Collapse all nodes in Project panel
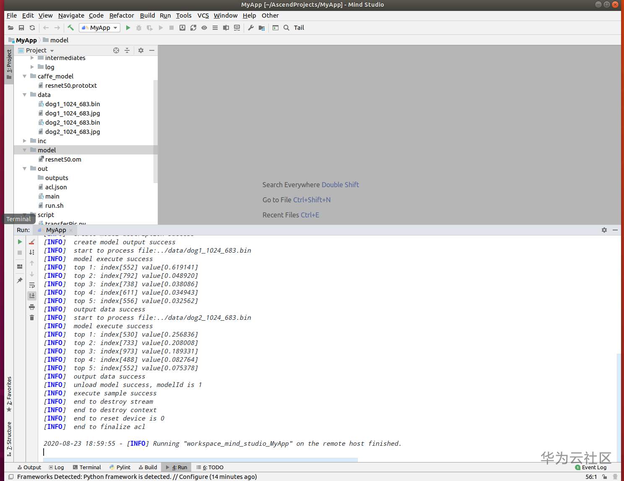Viewport: 624px width, 481px height. pyautogui.click(x=127, y=50)
